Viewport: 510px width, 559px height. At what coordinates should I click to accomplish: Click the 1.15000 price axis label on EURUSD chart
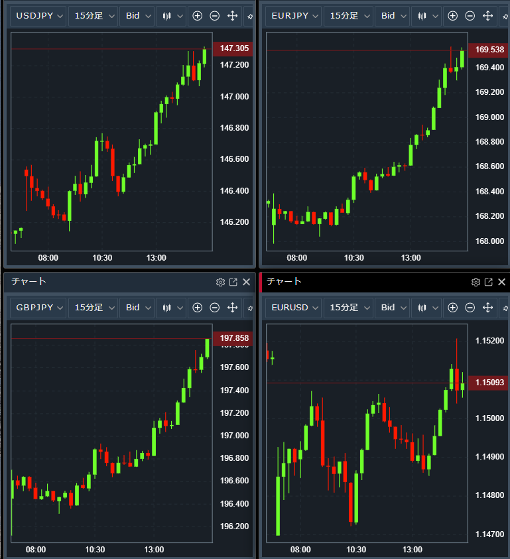point(489,418)
